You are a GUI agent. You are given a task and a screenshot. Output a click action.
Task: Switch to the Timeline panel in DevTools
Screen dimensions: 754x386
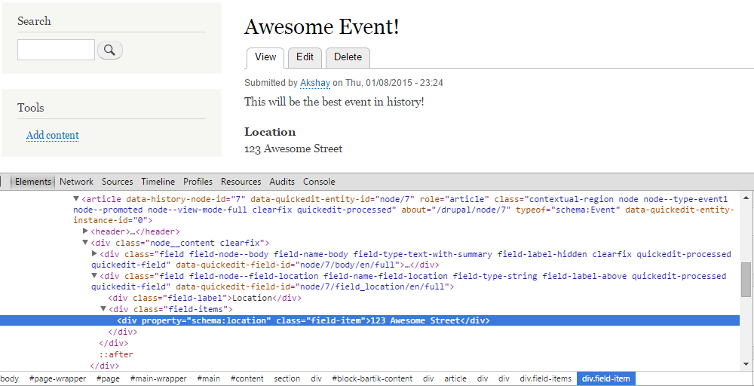tap(158, 182)
